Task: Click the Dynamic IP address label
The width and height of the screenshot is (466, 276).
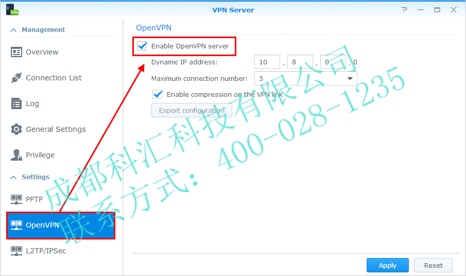Action: coord(184,62)
